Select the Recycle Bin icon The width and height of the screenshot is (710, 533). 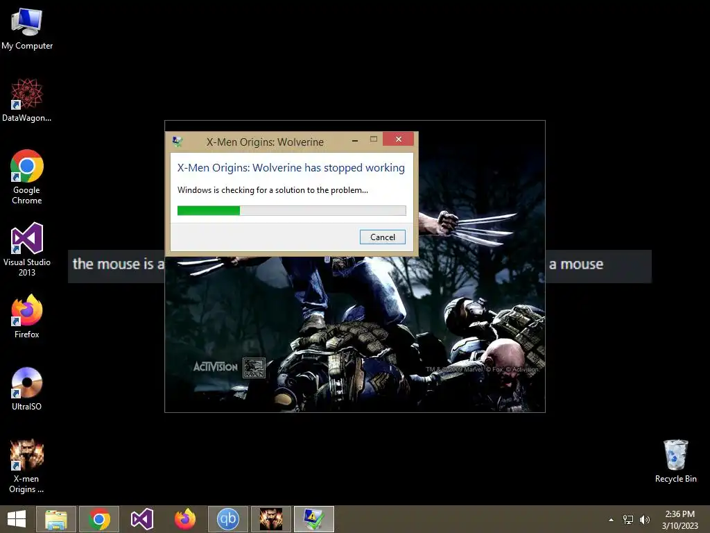click(675, 461)
